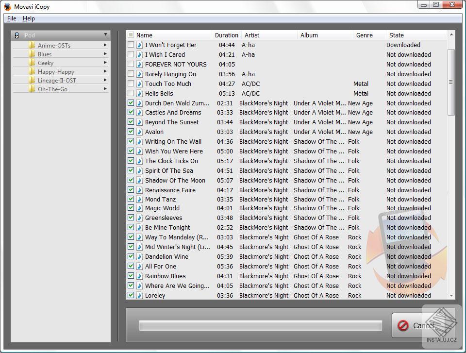The height and width of the screenshot is (353, 466).
Task: Click the music note icon beside Magic World
Action: pyautogui.click(x=139, y=208)
